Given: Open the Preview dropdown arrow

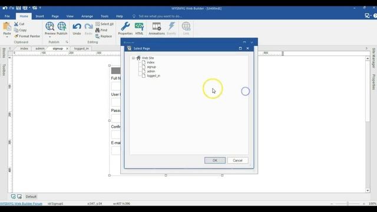Looking at the screenshot, I should [49, 37].
